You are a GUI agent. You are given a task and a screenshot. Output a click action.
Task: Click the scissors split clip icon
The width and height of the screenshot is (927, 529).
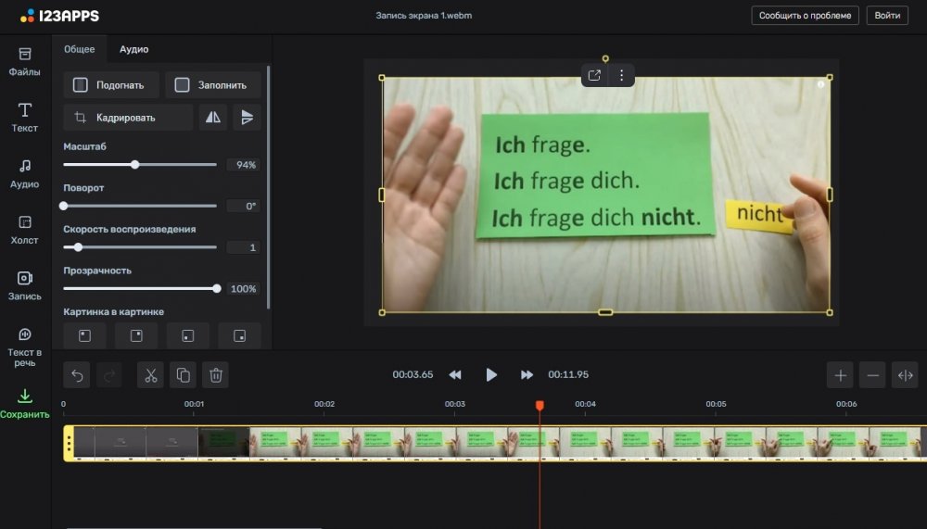click(x=150, y=375)
